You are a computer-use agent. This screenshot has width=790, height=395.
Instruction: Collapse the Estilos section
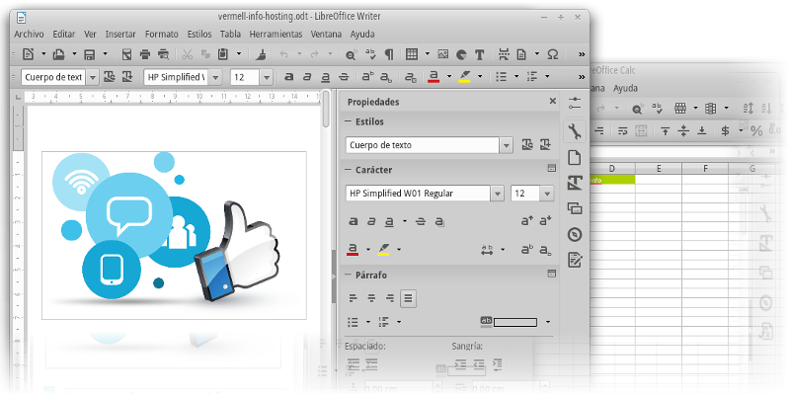point(348,121)
